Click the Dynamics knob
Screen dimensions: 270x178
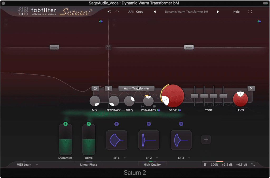coord(148,101)
